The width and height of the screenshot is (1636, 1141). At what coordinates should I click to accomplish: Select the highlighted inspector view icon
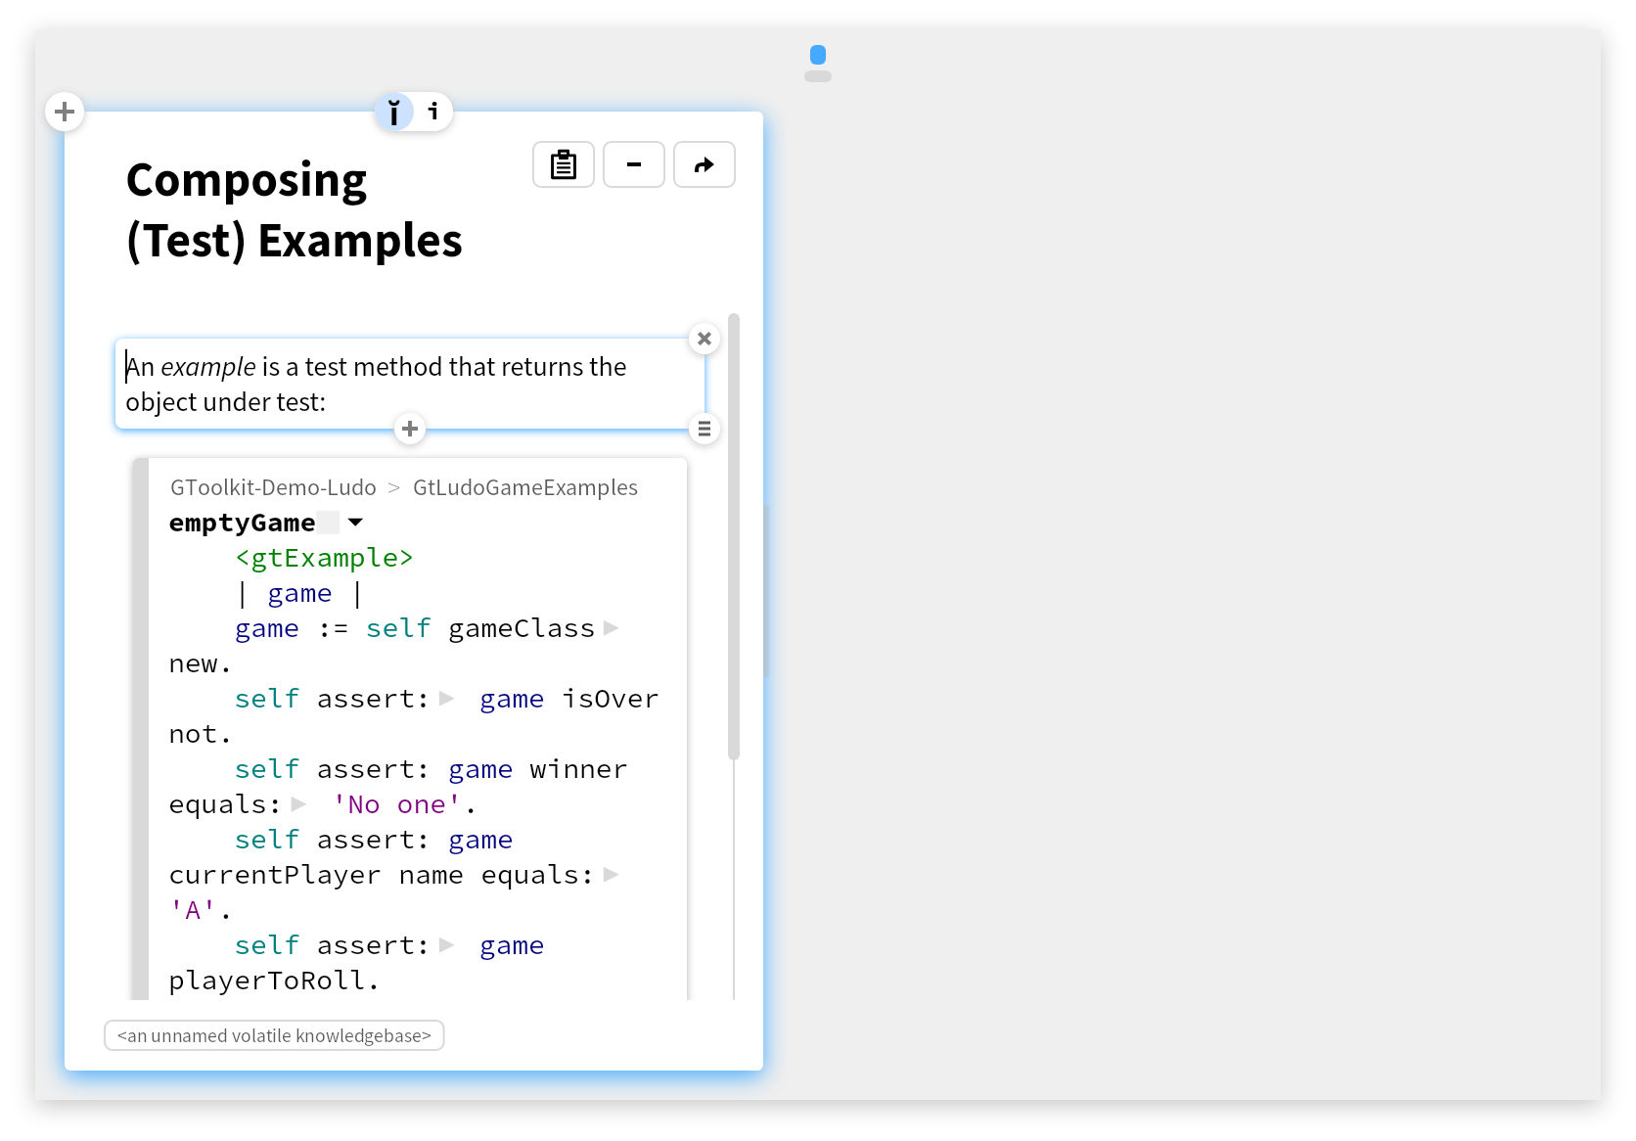[x=394, y=112]
